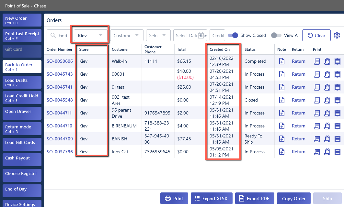The width and height of the screenshot is (344, 207).
Task: Open order SO-0050606 link
Action: (60, 61)
